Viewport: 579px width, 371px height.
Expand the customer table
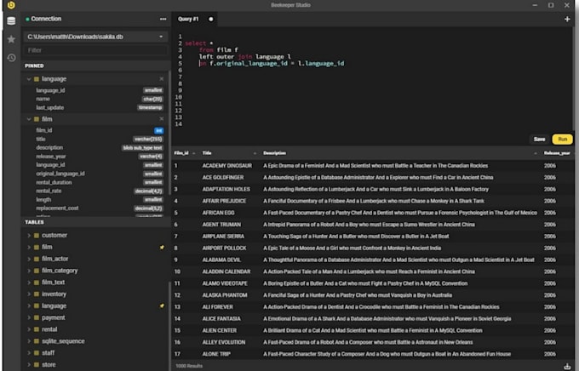pos(29,236)
